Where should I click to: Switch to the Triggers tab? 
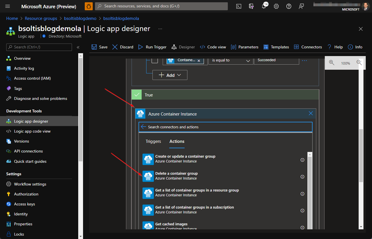pos(153,141)
